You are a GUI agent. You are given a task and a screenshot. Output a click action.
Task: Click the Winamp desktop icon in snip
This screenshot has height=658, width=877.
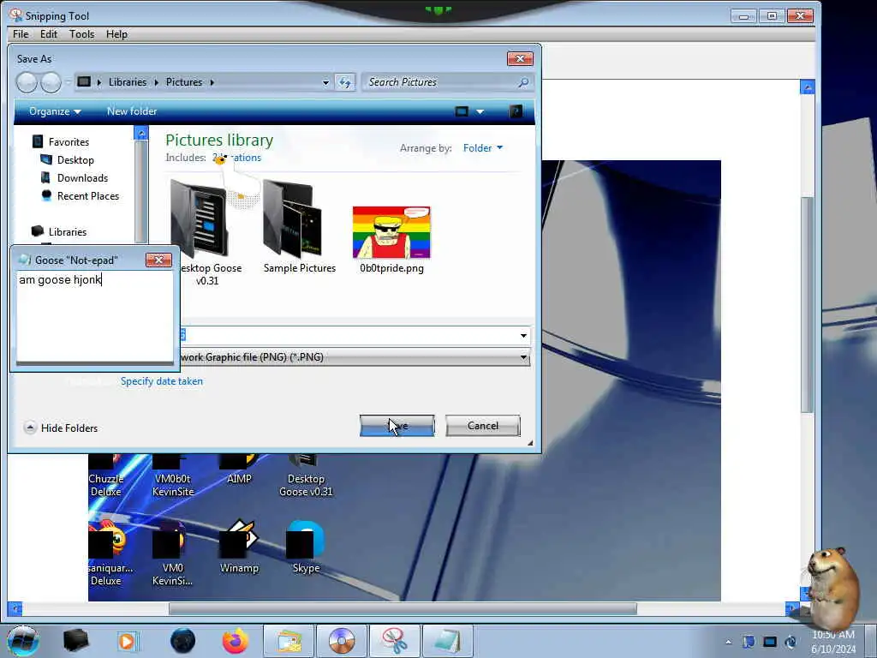pyautogui.click(x=240, y=547)
